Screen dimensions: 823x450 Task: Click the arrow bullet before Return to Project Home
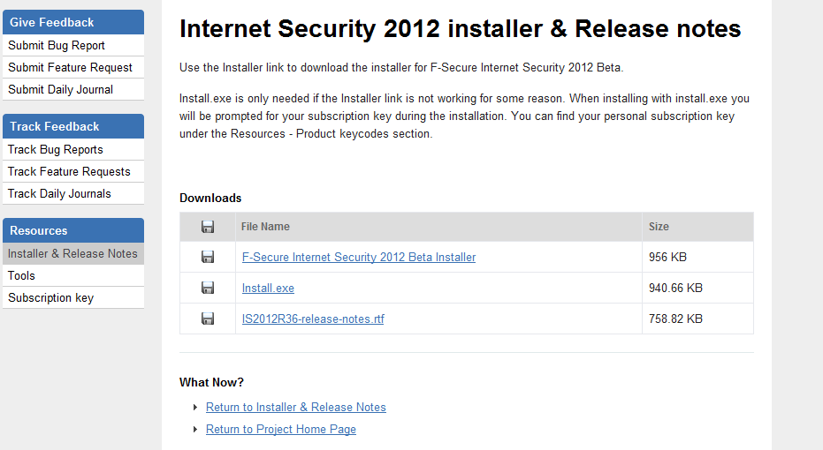pos(195,430)
